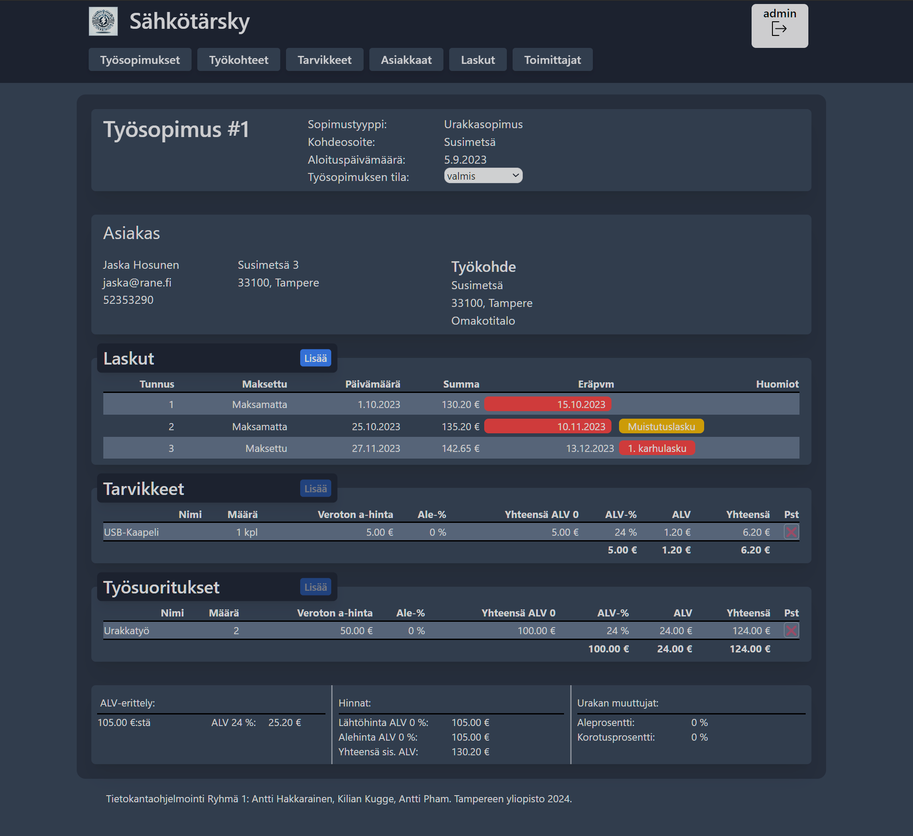This screenshot has height=836, width=913.
Task: Go to the Laskut overview
Action: pyautogui.click(x=477, y=59)
